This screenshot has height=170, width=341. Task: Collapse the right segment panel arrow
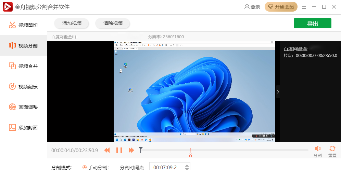(x=278, y=92)
